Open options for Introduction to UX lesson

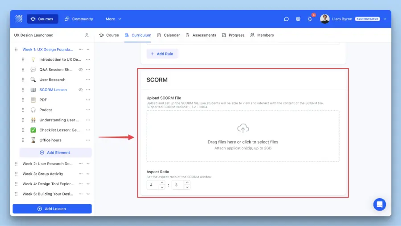(88, 59)
